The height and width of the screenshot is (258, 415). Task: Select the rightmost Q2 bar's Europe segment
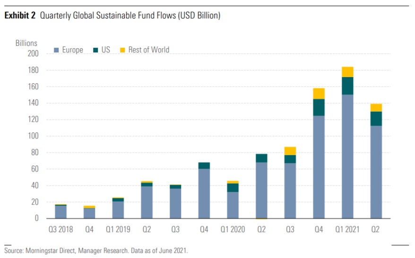pos(376,172)
